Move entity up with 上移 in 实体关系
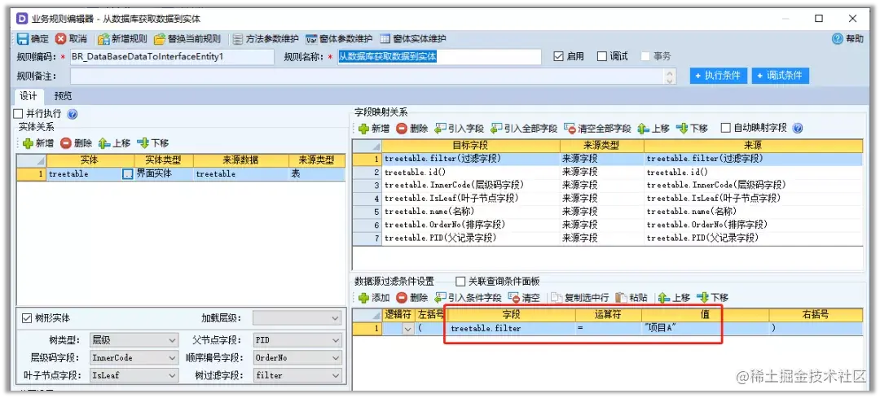This screenshot has height=398, width=880. tap(115, 143)
